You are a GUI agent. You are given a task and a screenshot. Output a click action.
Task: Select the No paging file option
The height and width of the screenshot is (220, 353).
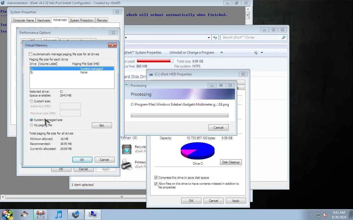31,125
